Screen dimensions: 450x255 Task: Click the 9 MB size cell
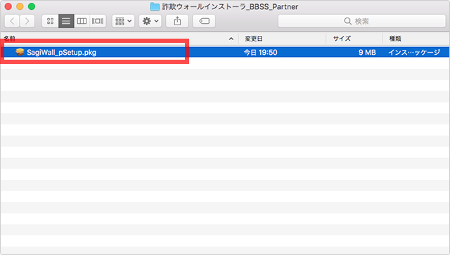(x=367, y=53)
